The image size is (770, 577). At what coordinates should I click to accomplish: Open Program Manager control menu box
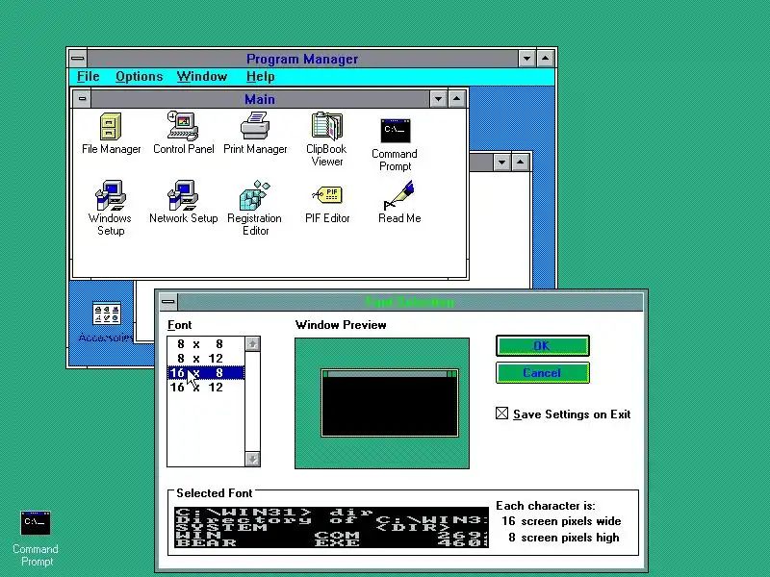pyautogui.click(x=78, y=59)
